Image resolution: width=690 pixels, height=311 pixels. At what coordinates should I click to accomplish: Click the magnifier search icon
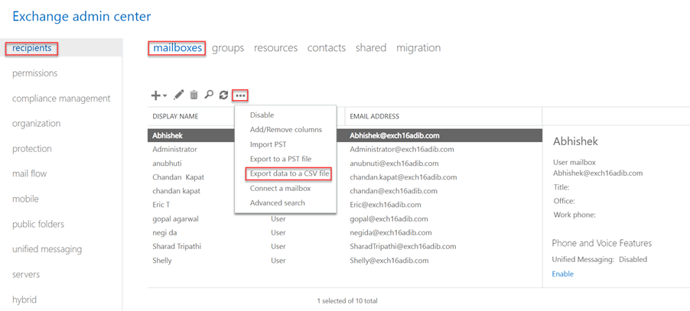click(x=209, y=95)
